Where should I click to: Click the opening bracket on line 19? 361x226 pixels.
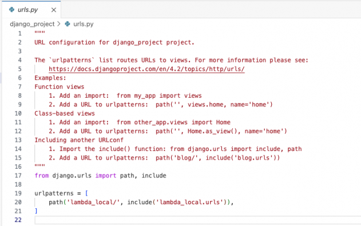tap(86, 193)
